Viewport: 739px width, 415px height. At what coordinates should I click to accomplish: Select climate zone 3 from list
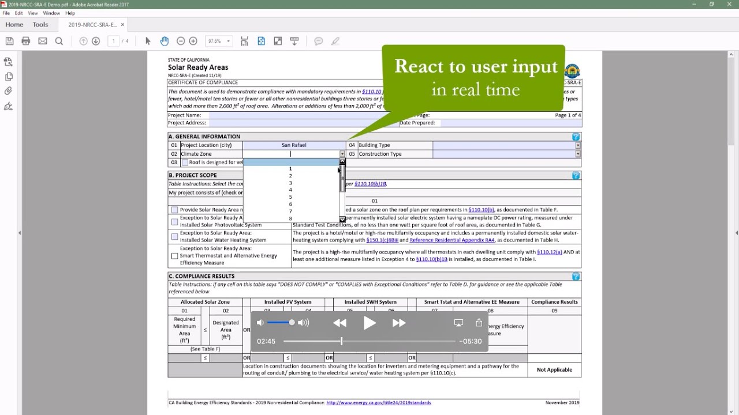click(x=290, y=183)
